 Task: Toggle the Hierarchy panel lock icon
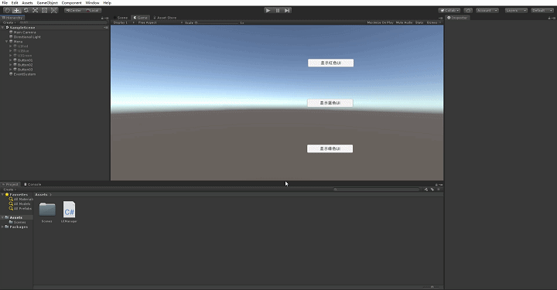tap(102, 18)
